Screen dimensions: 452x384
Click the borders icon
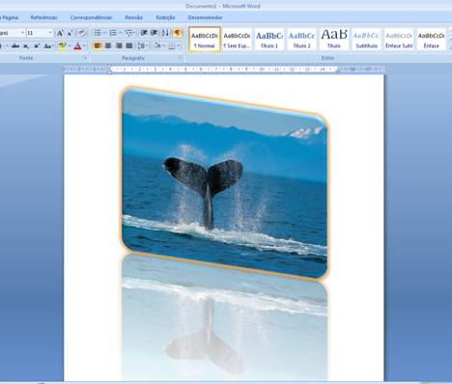click(x=172, y=46)
